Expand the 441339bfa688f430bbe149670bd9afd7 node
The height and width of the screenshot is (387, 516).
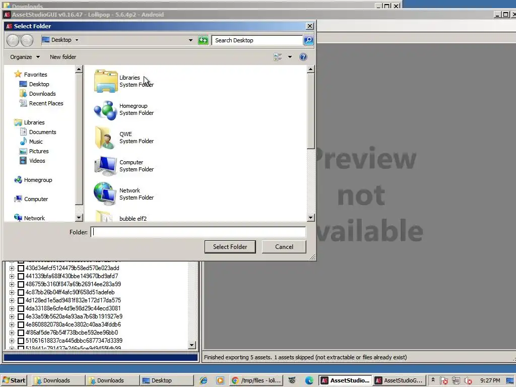pyautogui.click(x=12, y=276)
